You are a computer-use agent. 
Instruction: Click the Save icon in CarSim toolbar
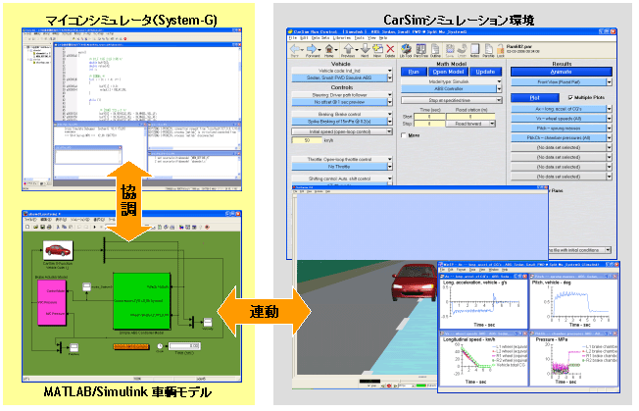(450, 49)
